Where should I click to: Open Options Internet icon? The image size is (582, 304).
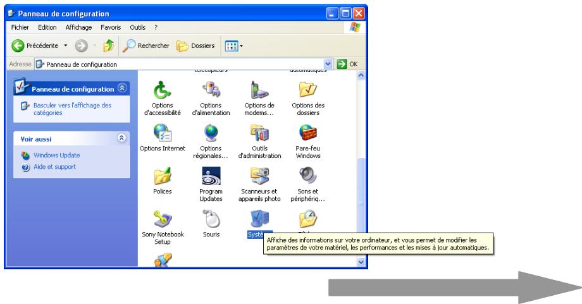click(162, 133)
